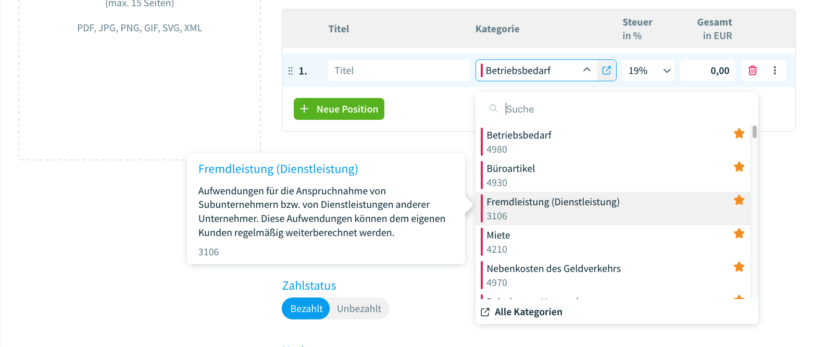Viewport: 813px width, 347px height.
Task: Click inside the Titel input field
Action: tap(398, 70)
